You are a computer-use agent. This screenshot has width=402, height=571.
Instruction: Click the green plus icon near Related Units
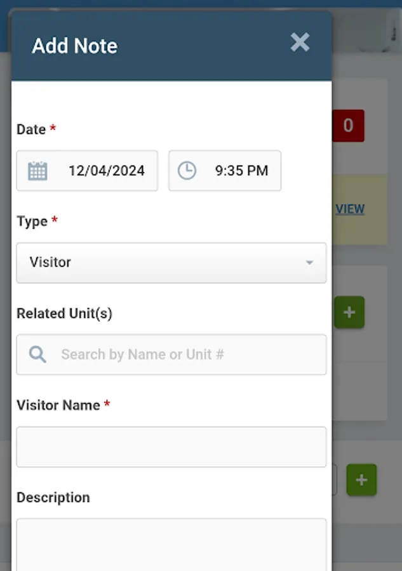[349, 312]
